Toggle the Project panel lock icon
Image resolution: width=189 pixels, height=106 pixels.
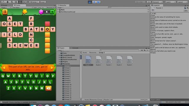coord(146,48)
